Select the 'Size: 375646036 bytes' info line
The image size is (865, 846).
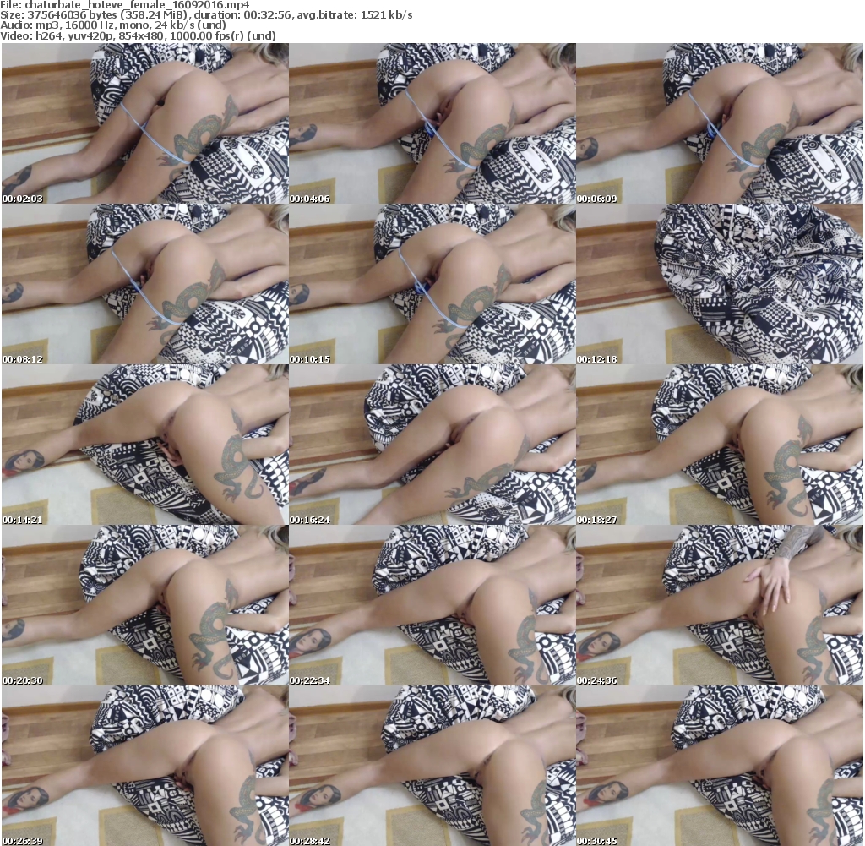(206, 15)
